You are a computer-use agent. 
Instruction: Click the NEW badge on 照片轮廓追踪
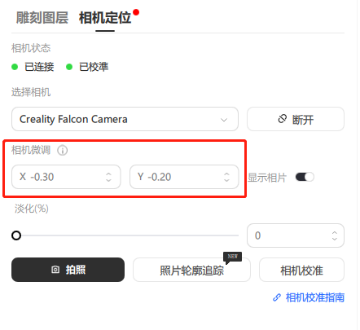point(233,257)
